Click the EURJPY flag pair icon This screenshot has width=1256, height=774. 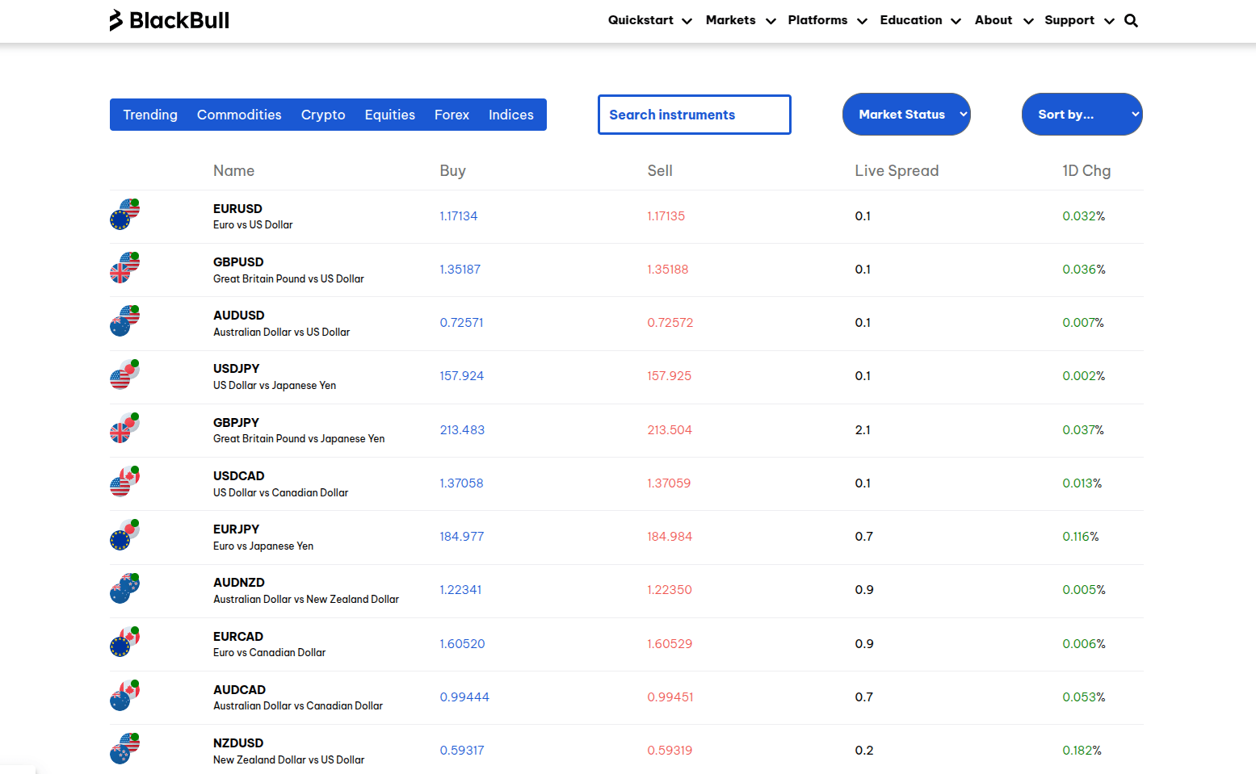tap(124, 535)
